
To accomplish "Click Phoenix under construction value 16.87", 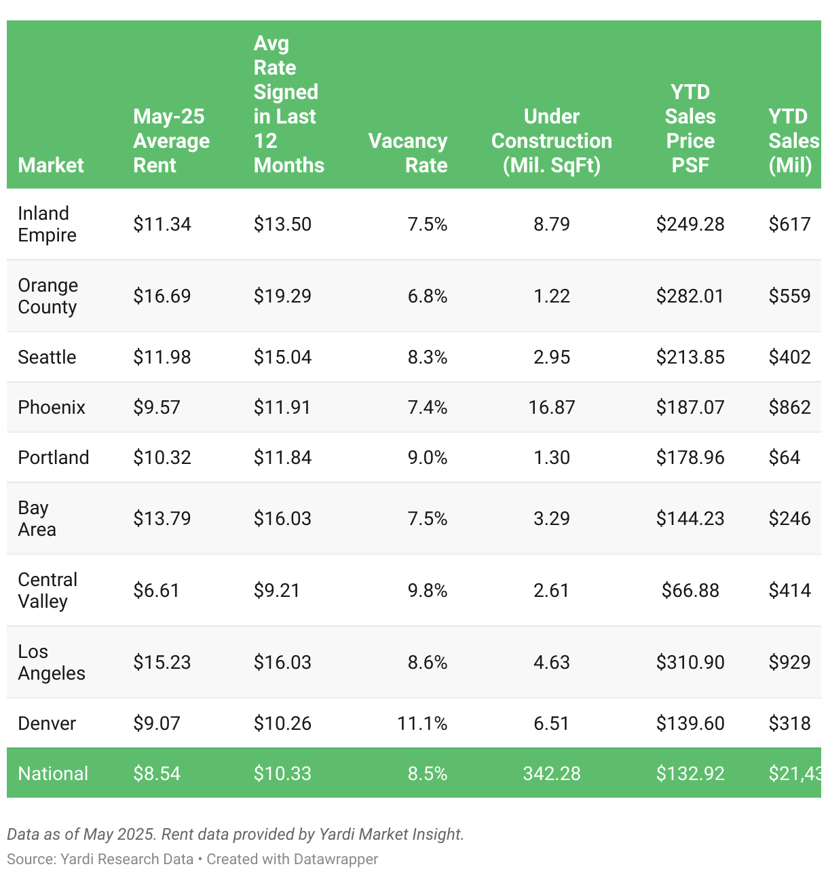I will (552, 407).
